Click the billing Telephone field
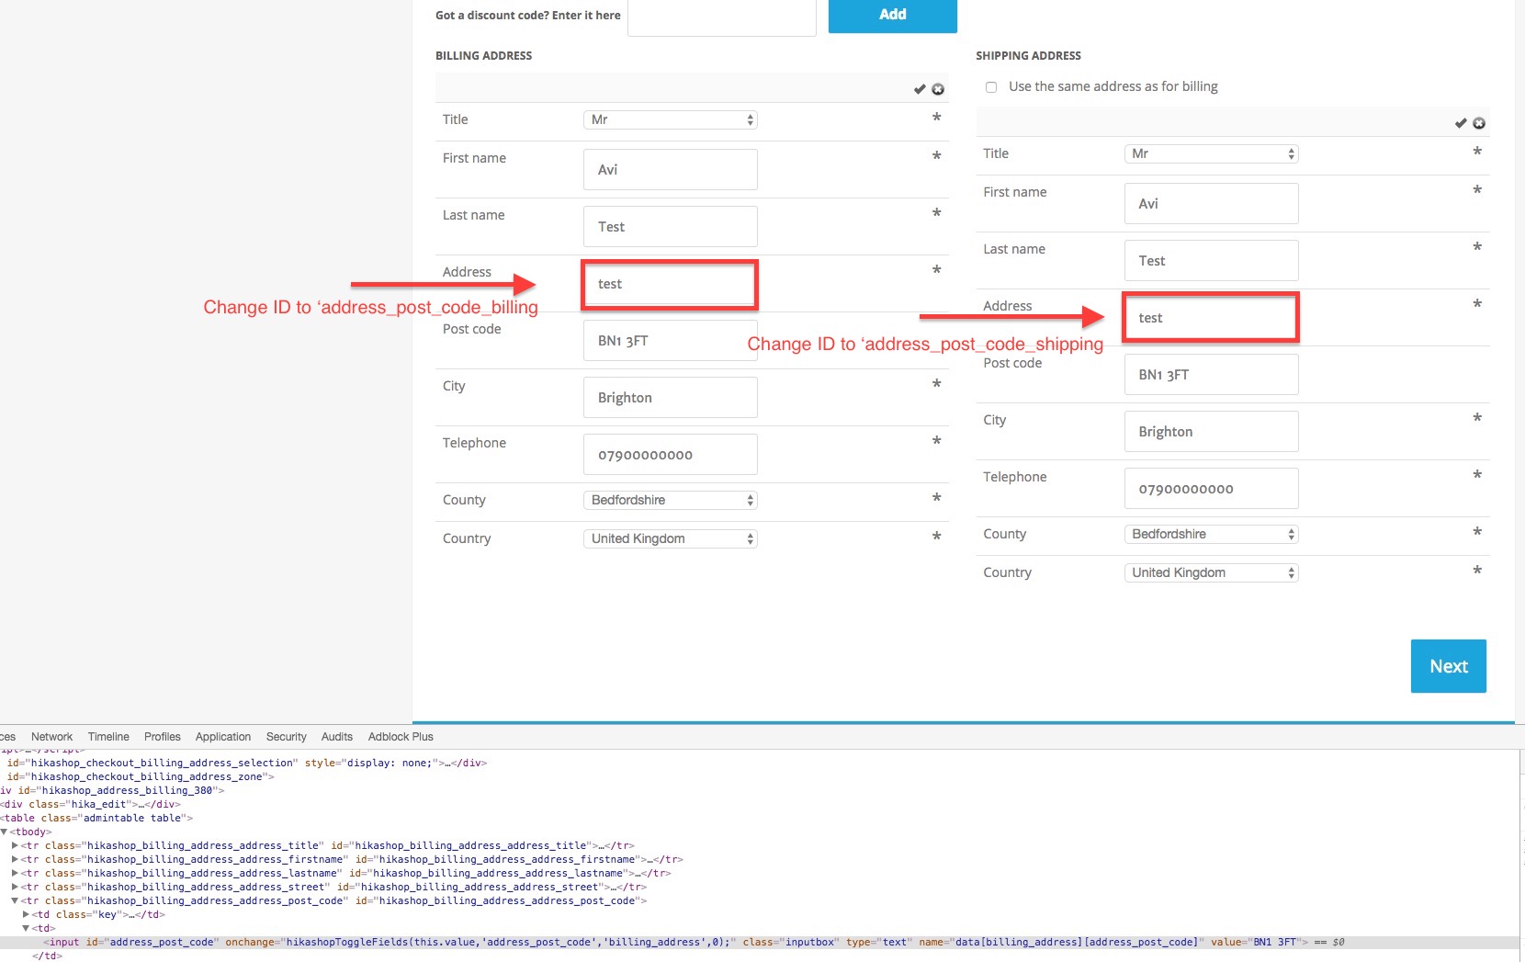 (671, 455)
